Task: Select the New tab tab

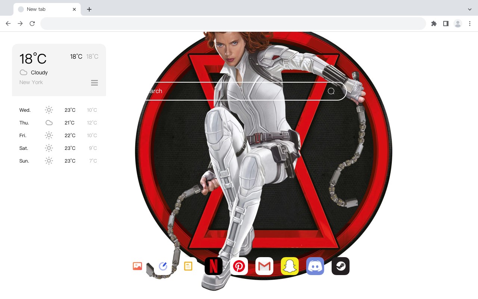Action: 47,9
